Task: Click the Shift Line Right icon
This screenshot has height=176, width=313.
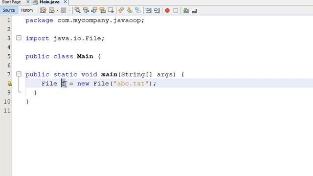Action: point(157,10)
